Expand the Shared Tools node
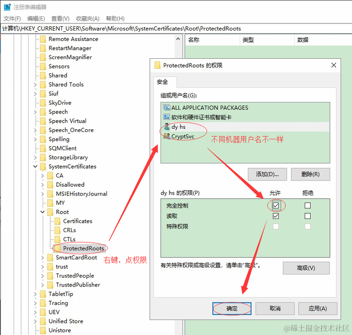Viewport: 352px width, 335px height. [x=35, y=85]
